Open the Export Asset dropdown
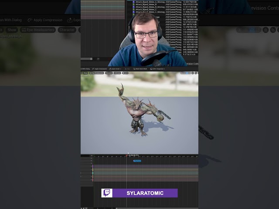The width and height of the screenshot is (279, 209). tap(115, 69)
